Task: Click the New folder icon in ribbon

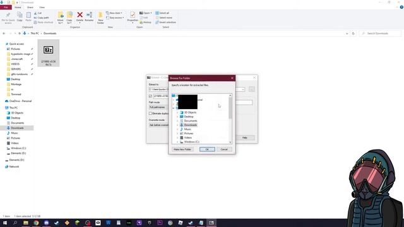Action: (x=100, y=15)
